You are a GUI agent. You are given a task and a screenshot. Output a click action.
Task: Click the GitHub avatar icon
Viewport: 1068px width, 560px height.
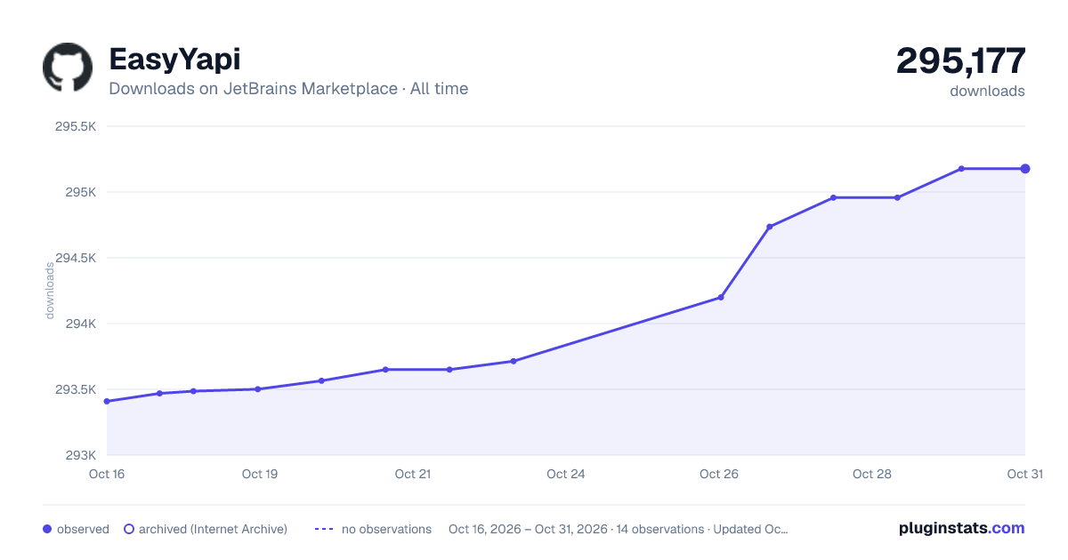pos(68,68)
